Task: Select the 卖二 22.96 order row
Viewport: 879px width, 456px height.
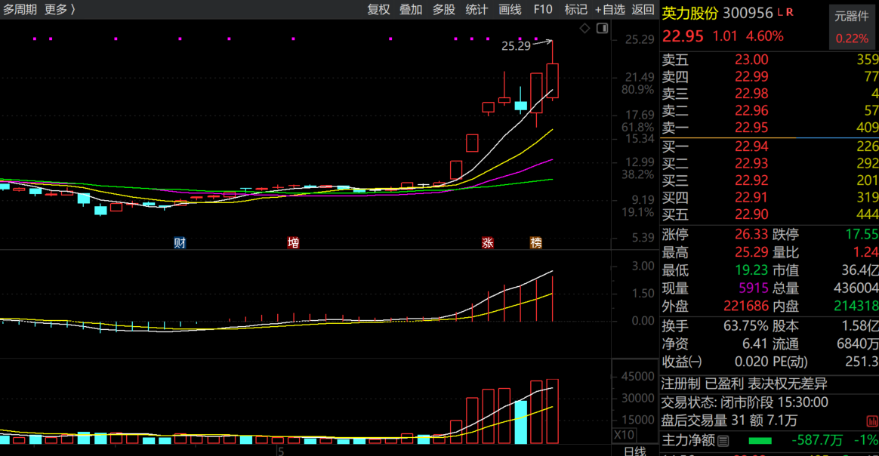Action: pos(770,110)
